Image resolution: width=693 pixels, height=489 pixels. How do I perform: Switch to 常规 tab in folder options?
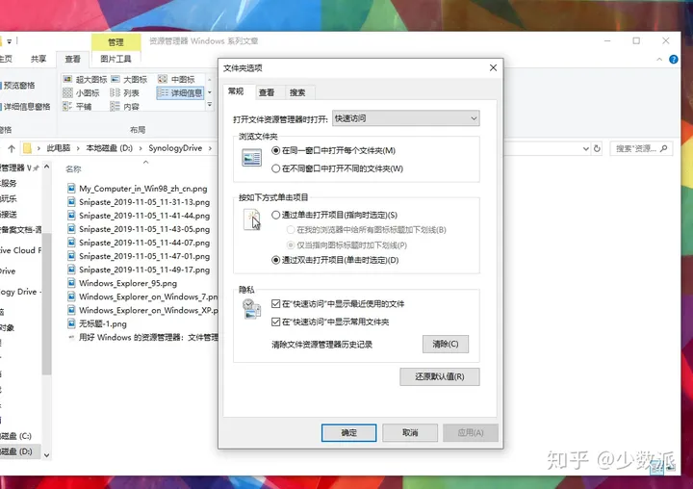tap(236, 91)
